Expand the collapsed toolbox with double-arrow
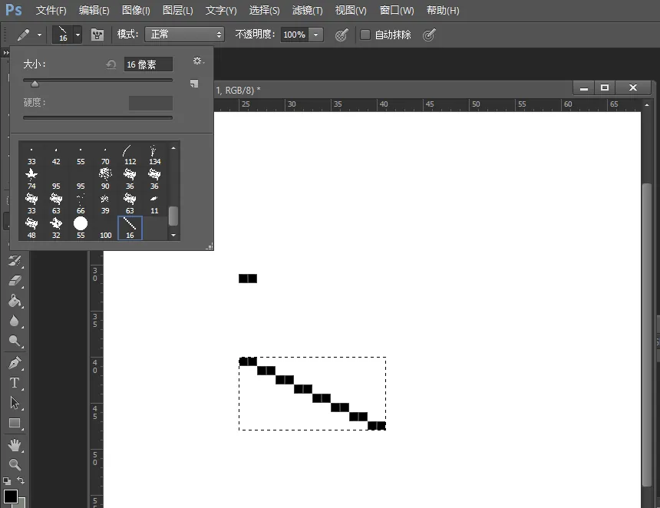This screenshot has width=660, height=508. 5,53
